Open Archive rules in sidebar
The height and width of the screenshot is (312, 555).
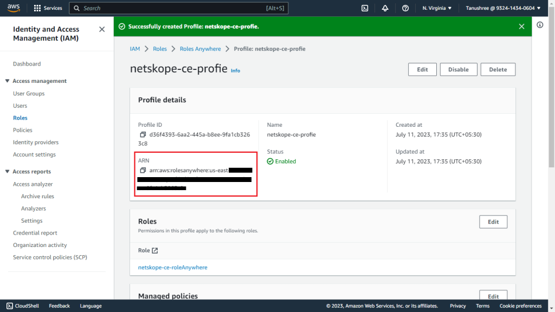pyautogui.click(x=37, y=196)
